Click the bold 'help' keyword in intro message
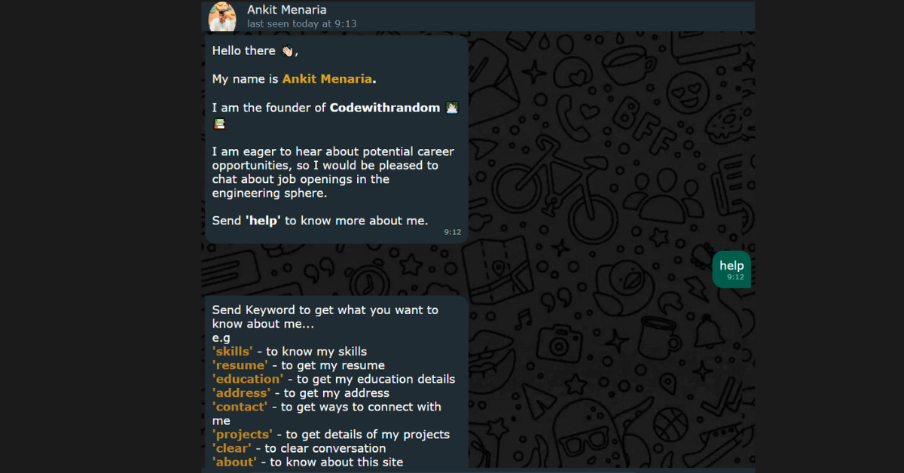The height and width of the screenshot is (473, 904). tap(263, 221)
